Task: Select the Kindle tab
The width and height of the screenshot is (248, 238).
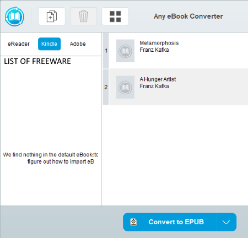Action: click(49, 44)
